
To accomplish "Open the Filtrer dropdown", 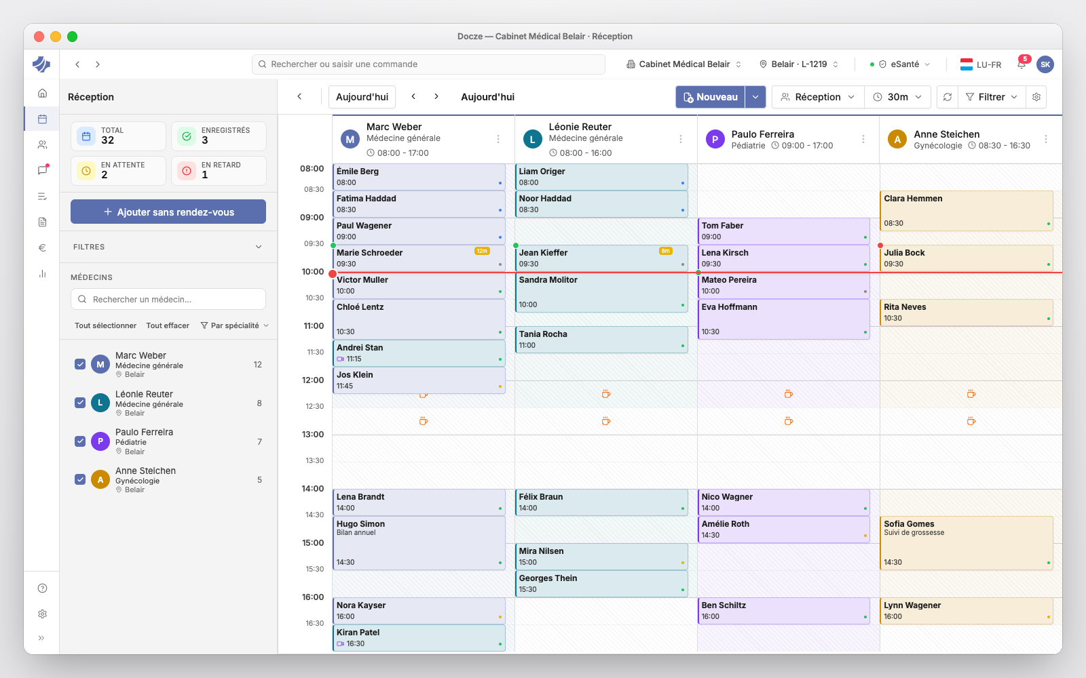I will coord(992,97).
